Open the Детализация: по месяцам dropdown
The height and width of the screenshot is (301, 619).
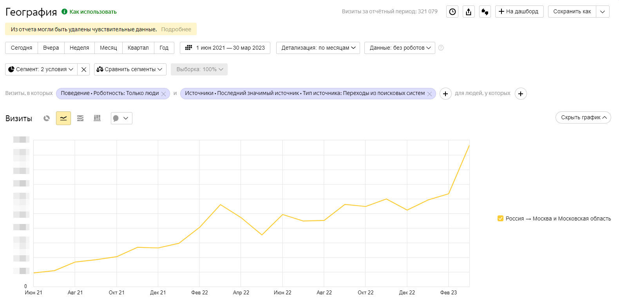[x=318, y=48]
